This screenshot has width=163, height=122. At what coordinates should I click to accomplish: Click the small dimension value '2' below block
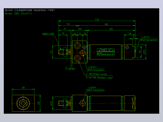(x=66, y=68)
